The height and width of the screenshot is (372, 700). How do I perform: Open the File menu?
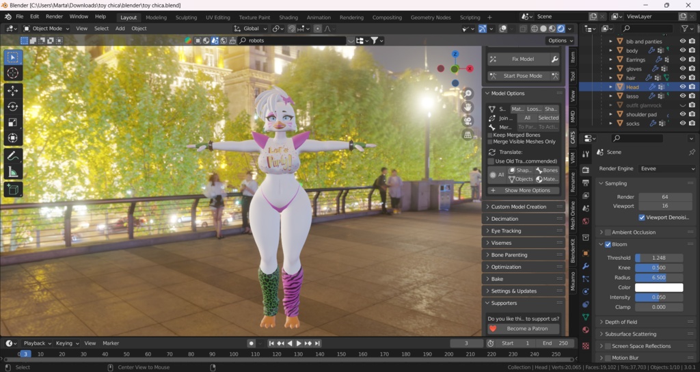tap(20, 16)
